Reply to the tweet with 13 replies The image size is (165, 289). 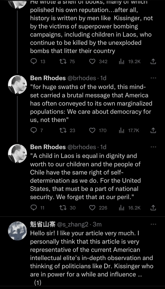point(34,61)
